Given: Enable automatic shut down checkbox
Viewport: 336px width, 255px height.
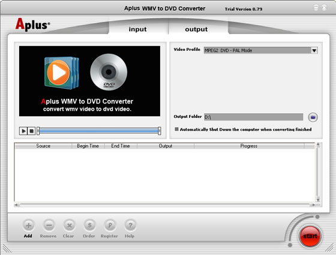Looking at the screenshot, I should [x=176, y=129].
